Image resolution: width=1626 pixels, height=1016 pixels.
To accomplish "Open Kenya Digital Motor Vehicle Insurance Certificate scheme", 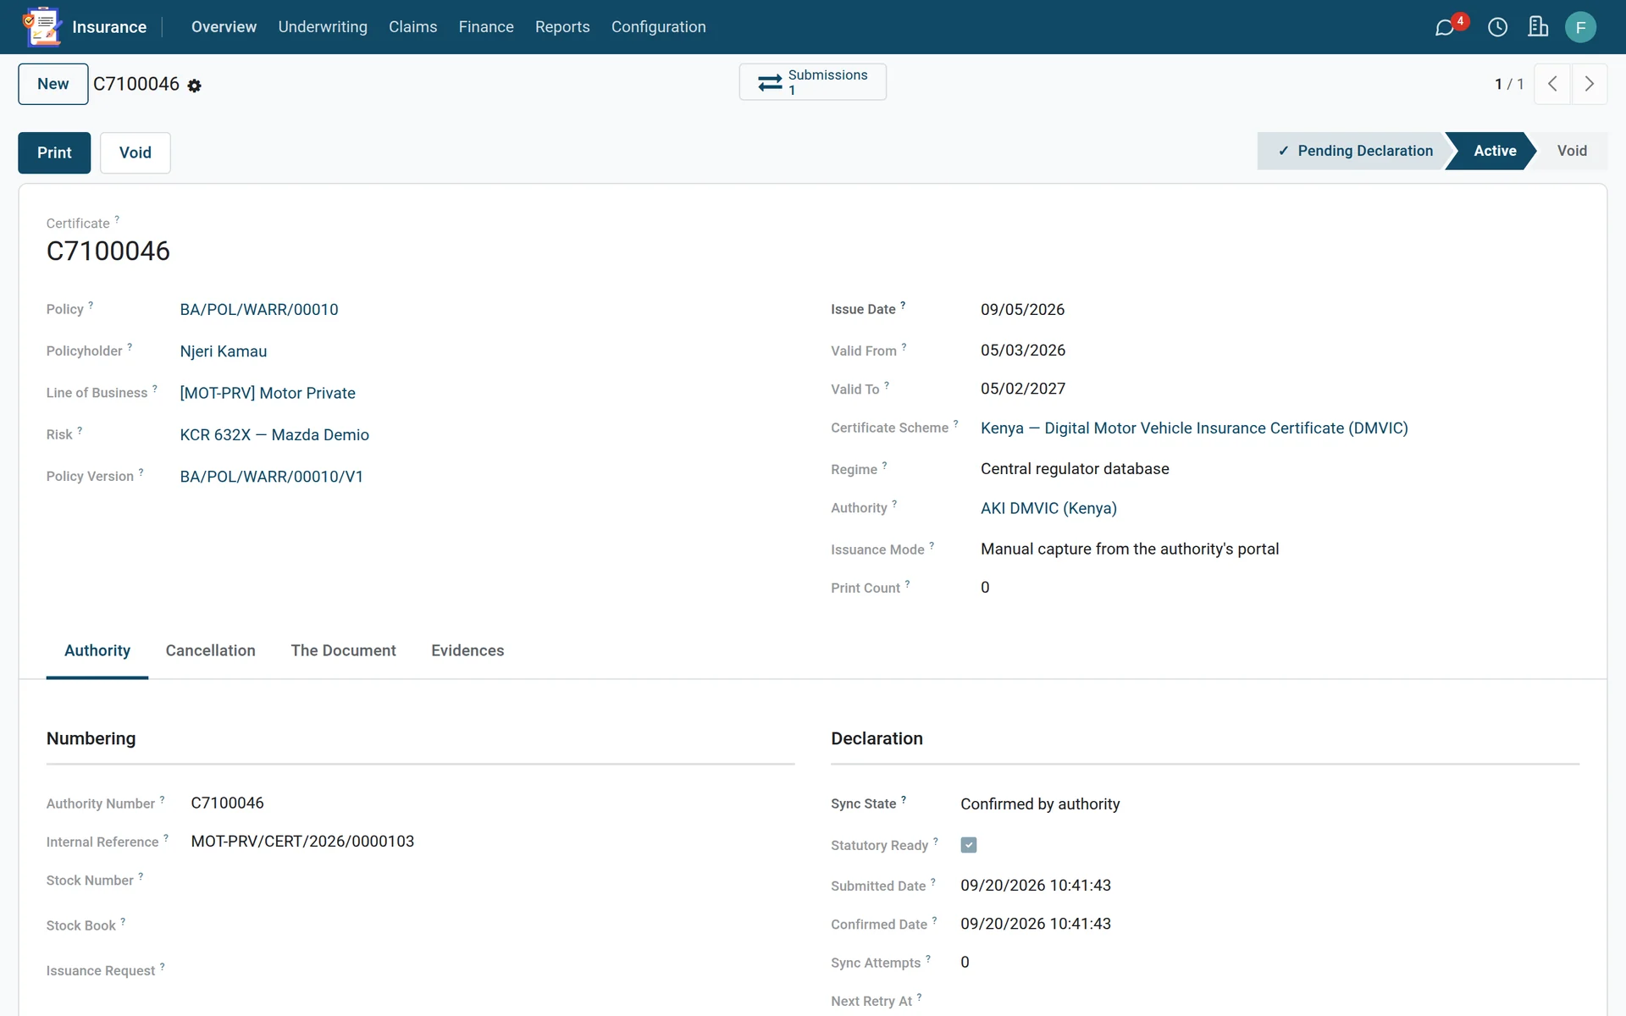I will (1194, 428).
